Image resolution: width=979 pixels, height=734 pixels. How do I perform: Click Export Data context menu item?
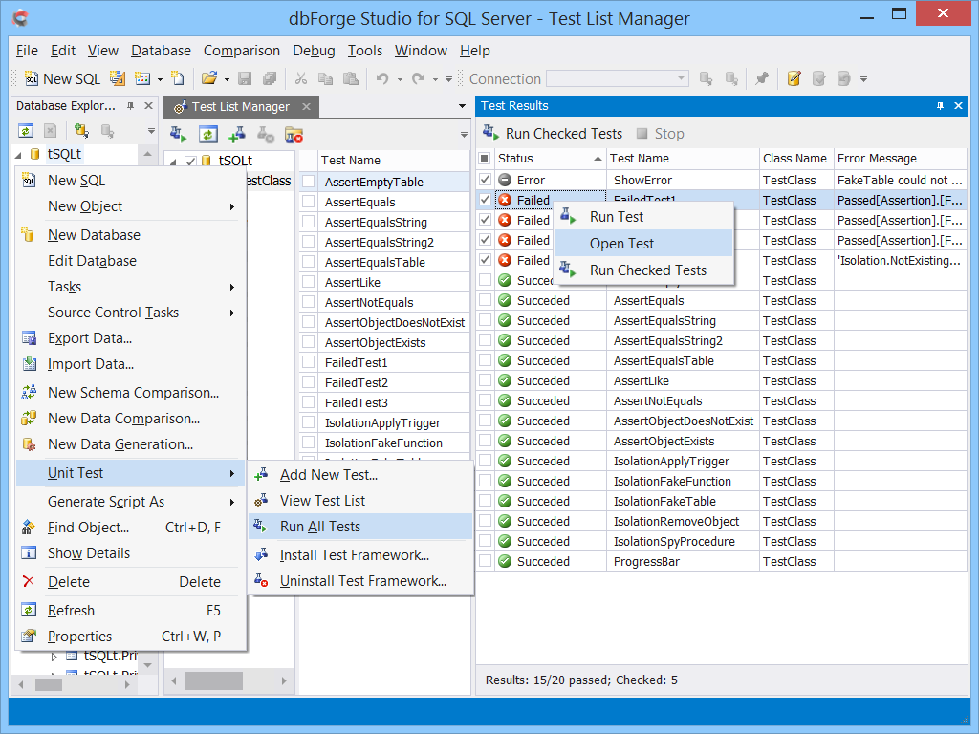[130, 338]
